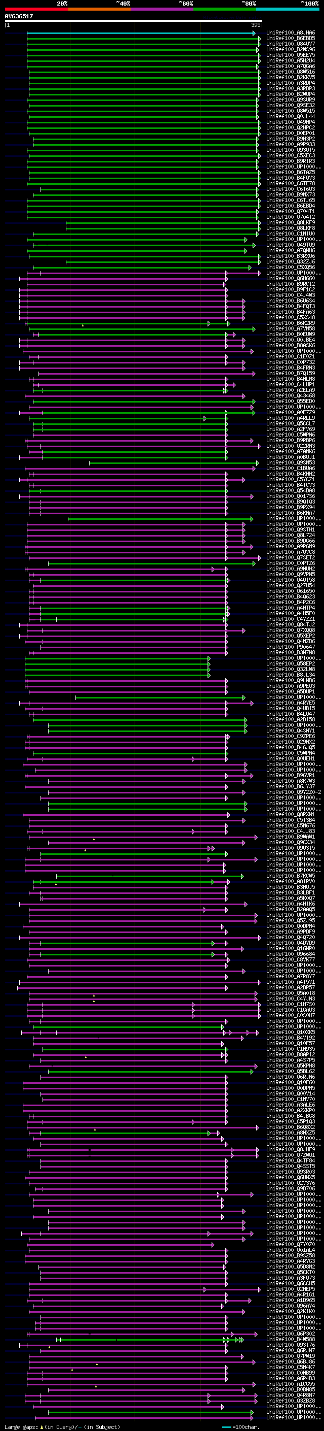Screen dimensions: 324x1431
Task: Click the UniRef100_Q22RN3 entry
Action: point(291,446)
